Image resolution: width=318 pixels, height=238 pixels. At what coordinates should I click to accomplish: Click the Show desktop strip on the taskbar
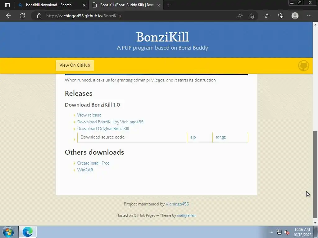(x=316, y=232)
